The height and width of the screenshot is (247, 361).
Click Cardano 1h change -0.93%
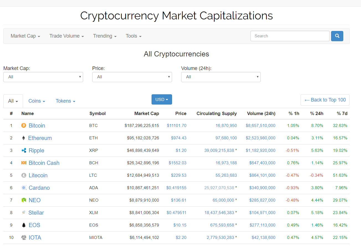[293, 188]
